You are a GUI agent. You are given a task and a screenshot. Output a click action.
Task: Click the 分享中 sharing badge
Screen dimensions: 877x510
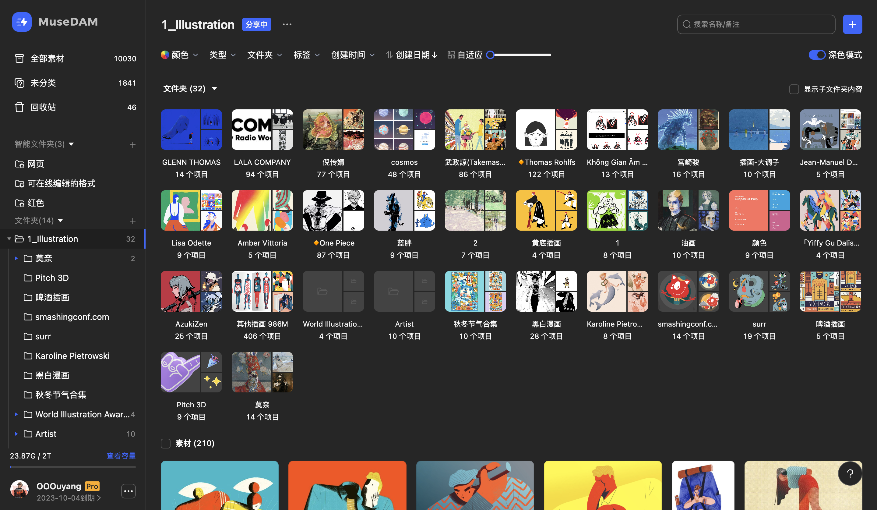pos(256,24)
